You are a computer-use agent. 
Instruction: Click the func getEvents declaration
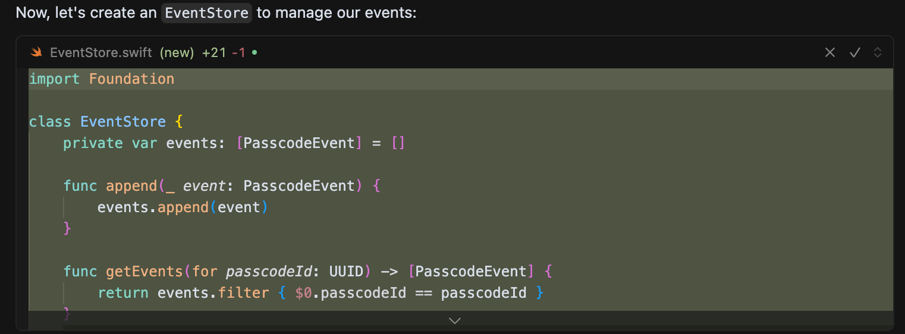(x=308, y=272)
